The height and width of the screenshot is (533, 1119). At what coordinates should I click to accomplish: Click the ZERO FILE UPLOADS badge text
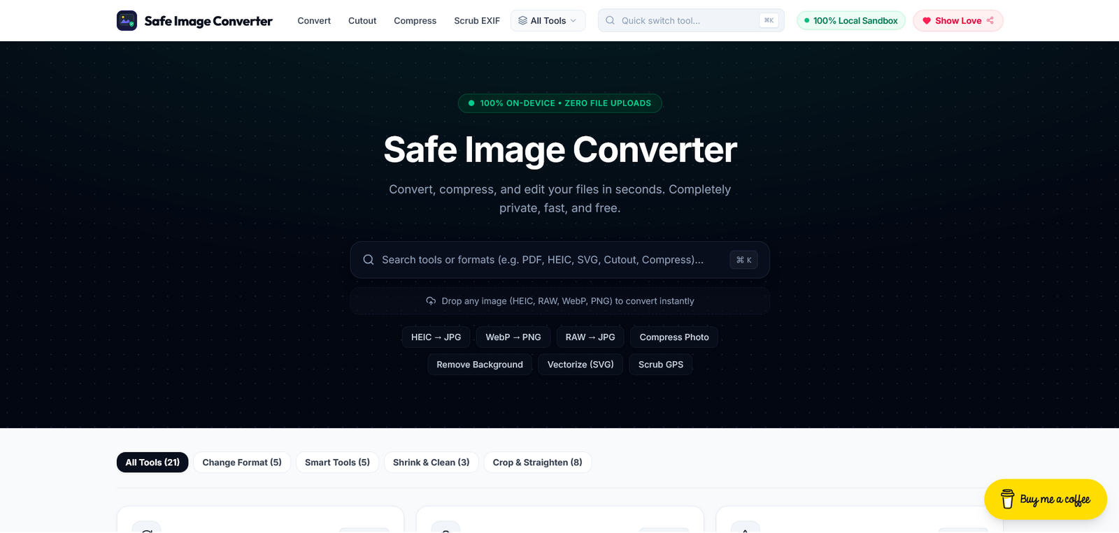[x=608, y=103]
